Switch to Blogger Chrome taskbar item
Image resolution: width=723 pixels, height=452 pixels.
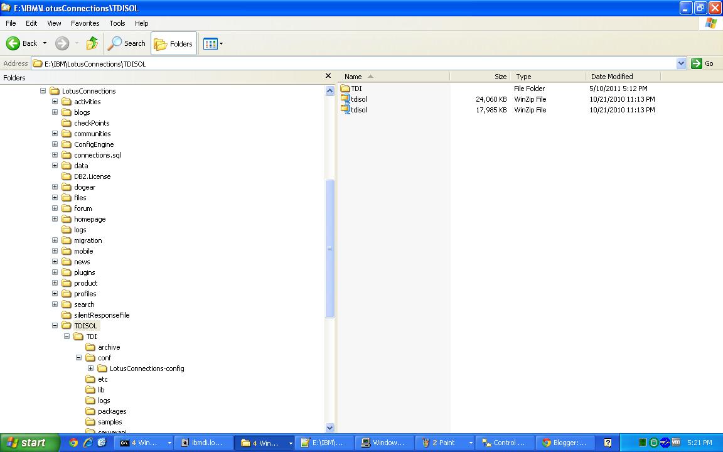[x=565, y=443]
